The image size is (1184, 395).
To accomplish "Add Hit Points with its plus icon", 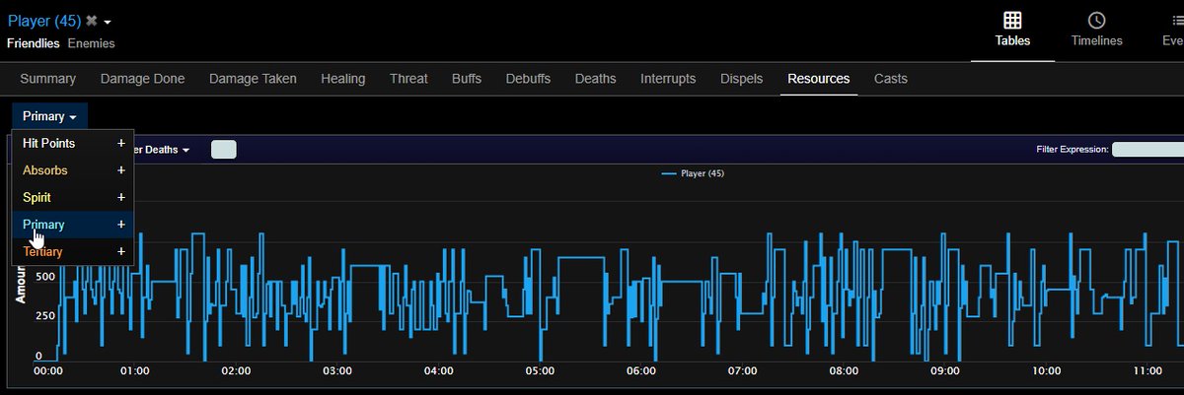I will coord(121,143).
